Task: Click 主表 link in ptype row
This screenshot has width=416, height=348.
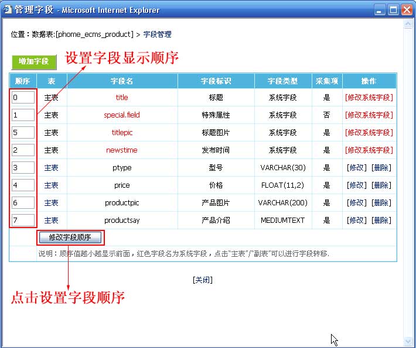Action: (52, 168)
